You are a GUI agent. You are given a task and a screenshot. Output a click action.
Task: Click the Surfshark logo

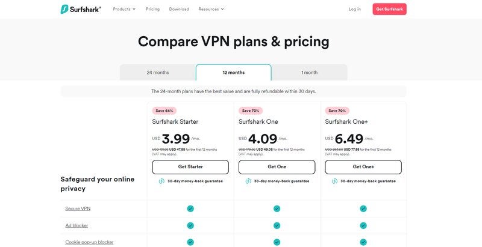(81, 9)
